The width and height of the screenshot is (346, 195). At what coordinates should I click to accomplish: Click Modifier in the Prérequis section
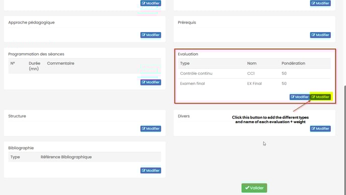point(320,35)
